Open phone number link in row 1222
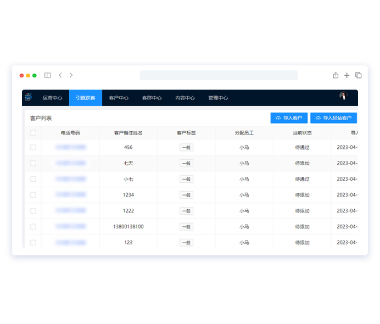Screen dimensions: 380x324 71,210
